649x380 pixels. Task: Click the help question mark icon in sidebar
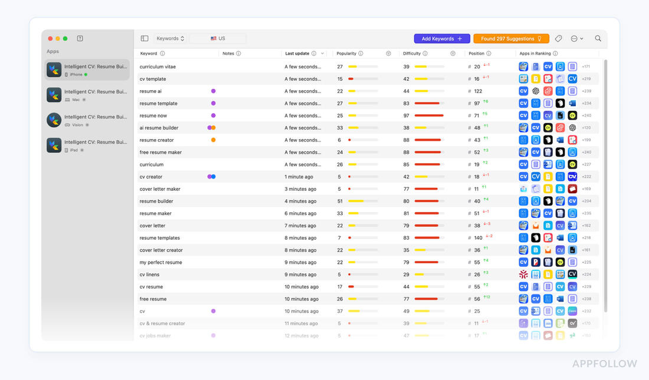[x=79, y=38]
